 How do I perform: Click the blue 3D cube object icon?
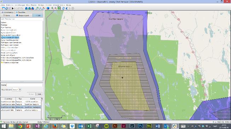click(x=48, y=8)
